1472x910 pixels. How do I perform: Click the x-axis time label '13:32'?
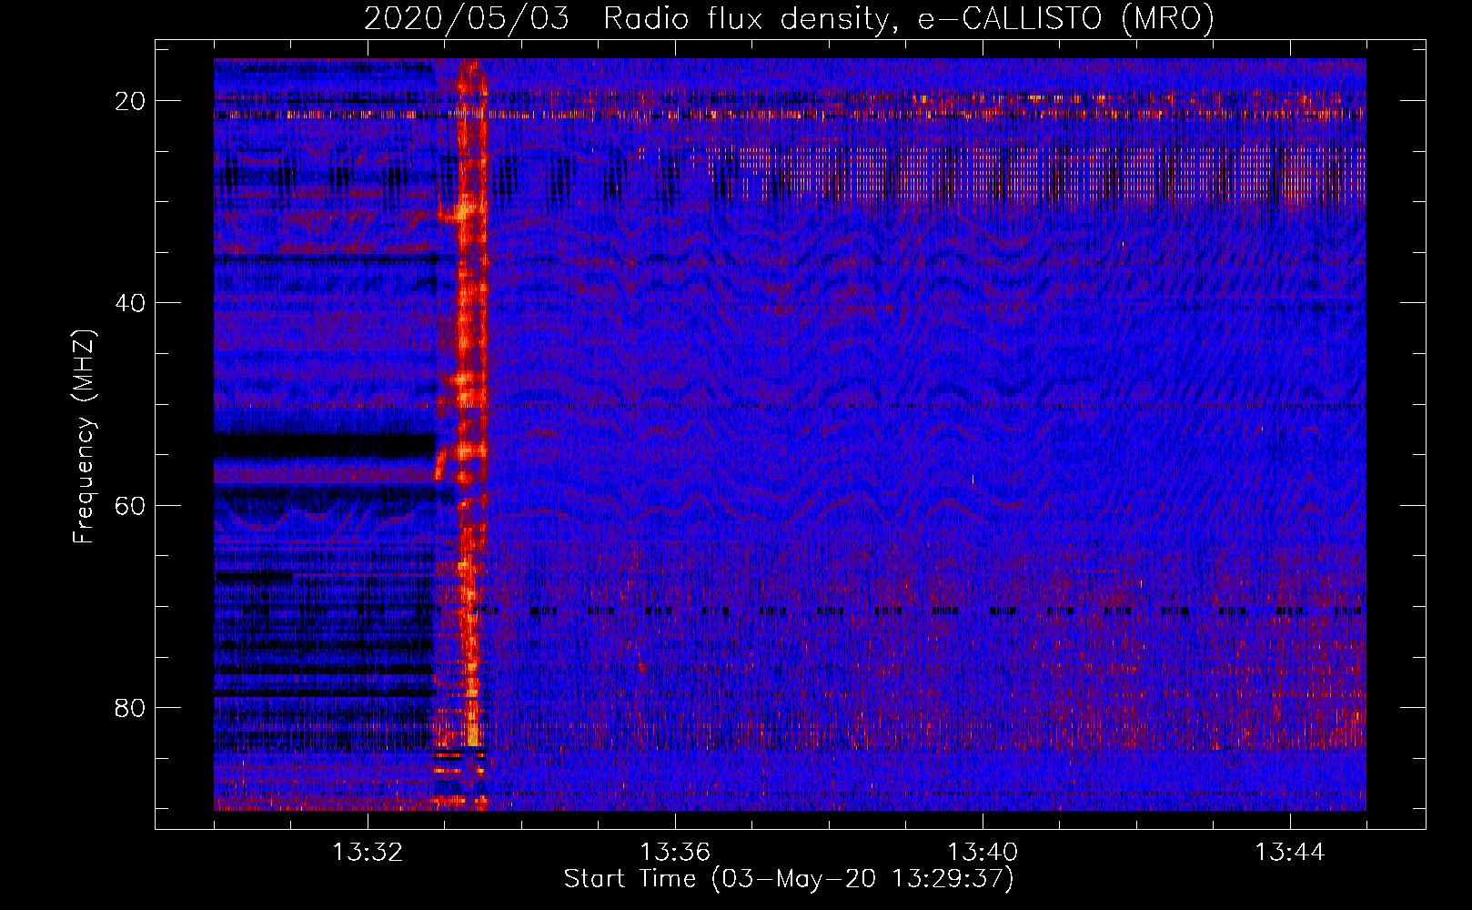pos(368,853)
